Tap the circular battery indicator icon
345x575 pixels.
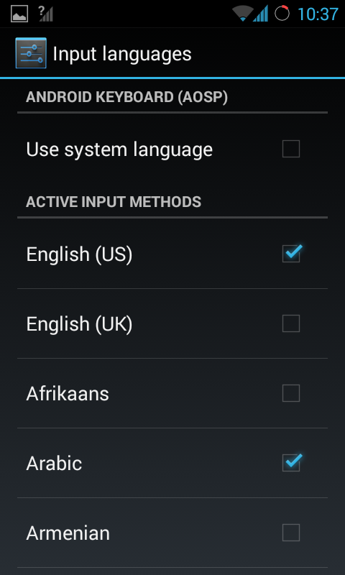tap(282, 13)
